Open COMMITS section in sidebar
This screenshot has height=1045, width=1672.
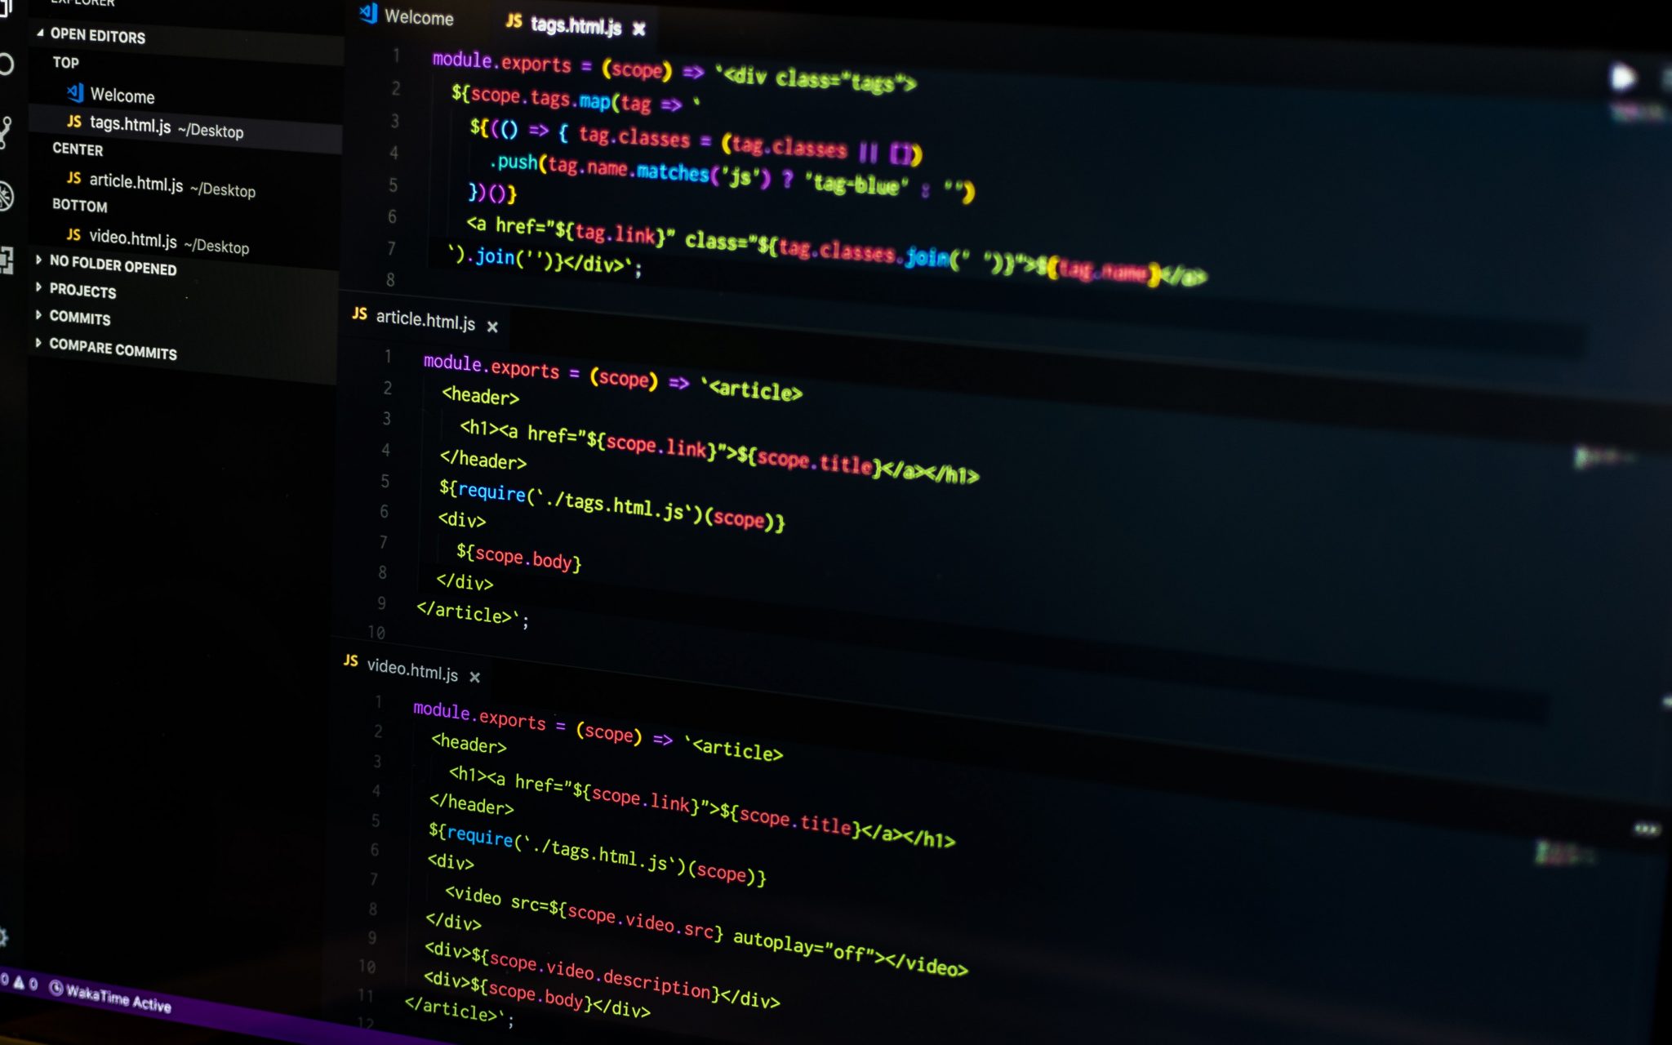pyautogui.click(x=78, y=317)
